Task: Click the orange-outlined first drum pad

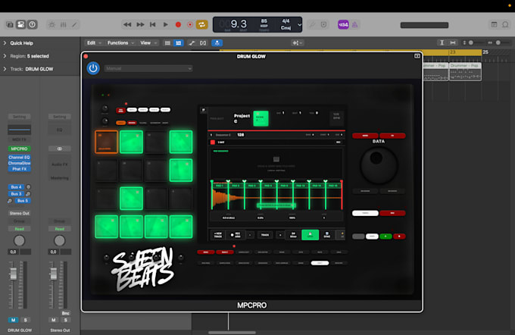Action: tap(107, 142)
